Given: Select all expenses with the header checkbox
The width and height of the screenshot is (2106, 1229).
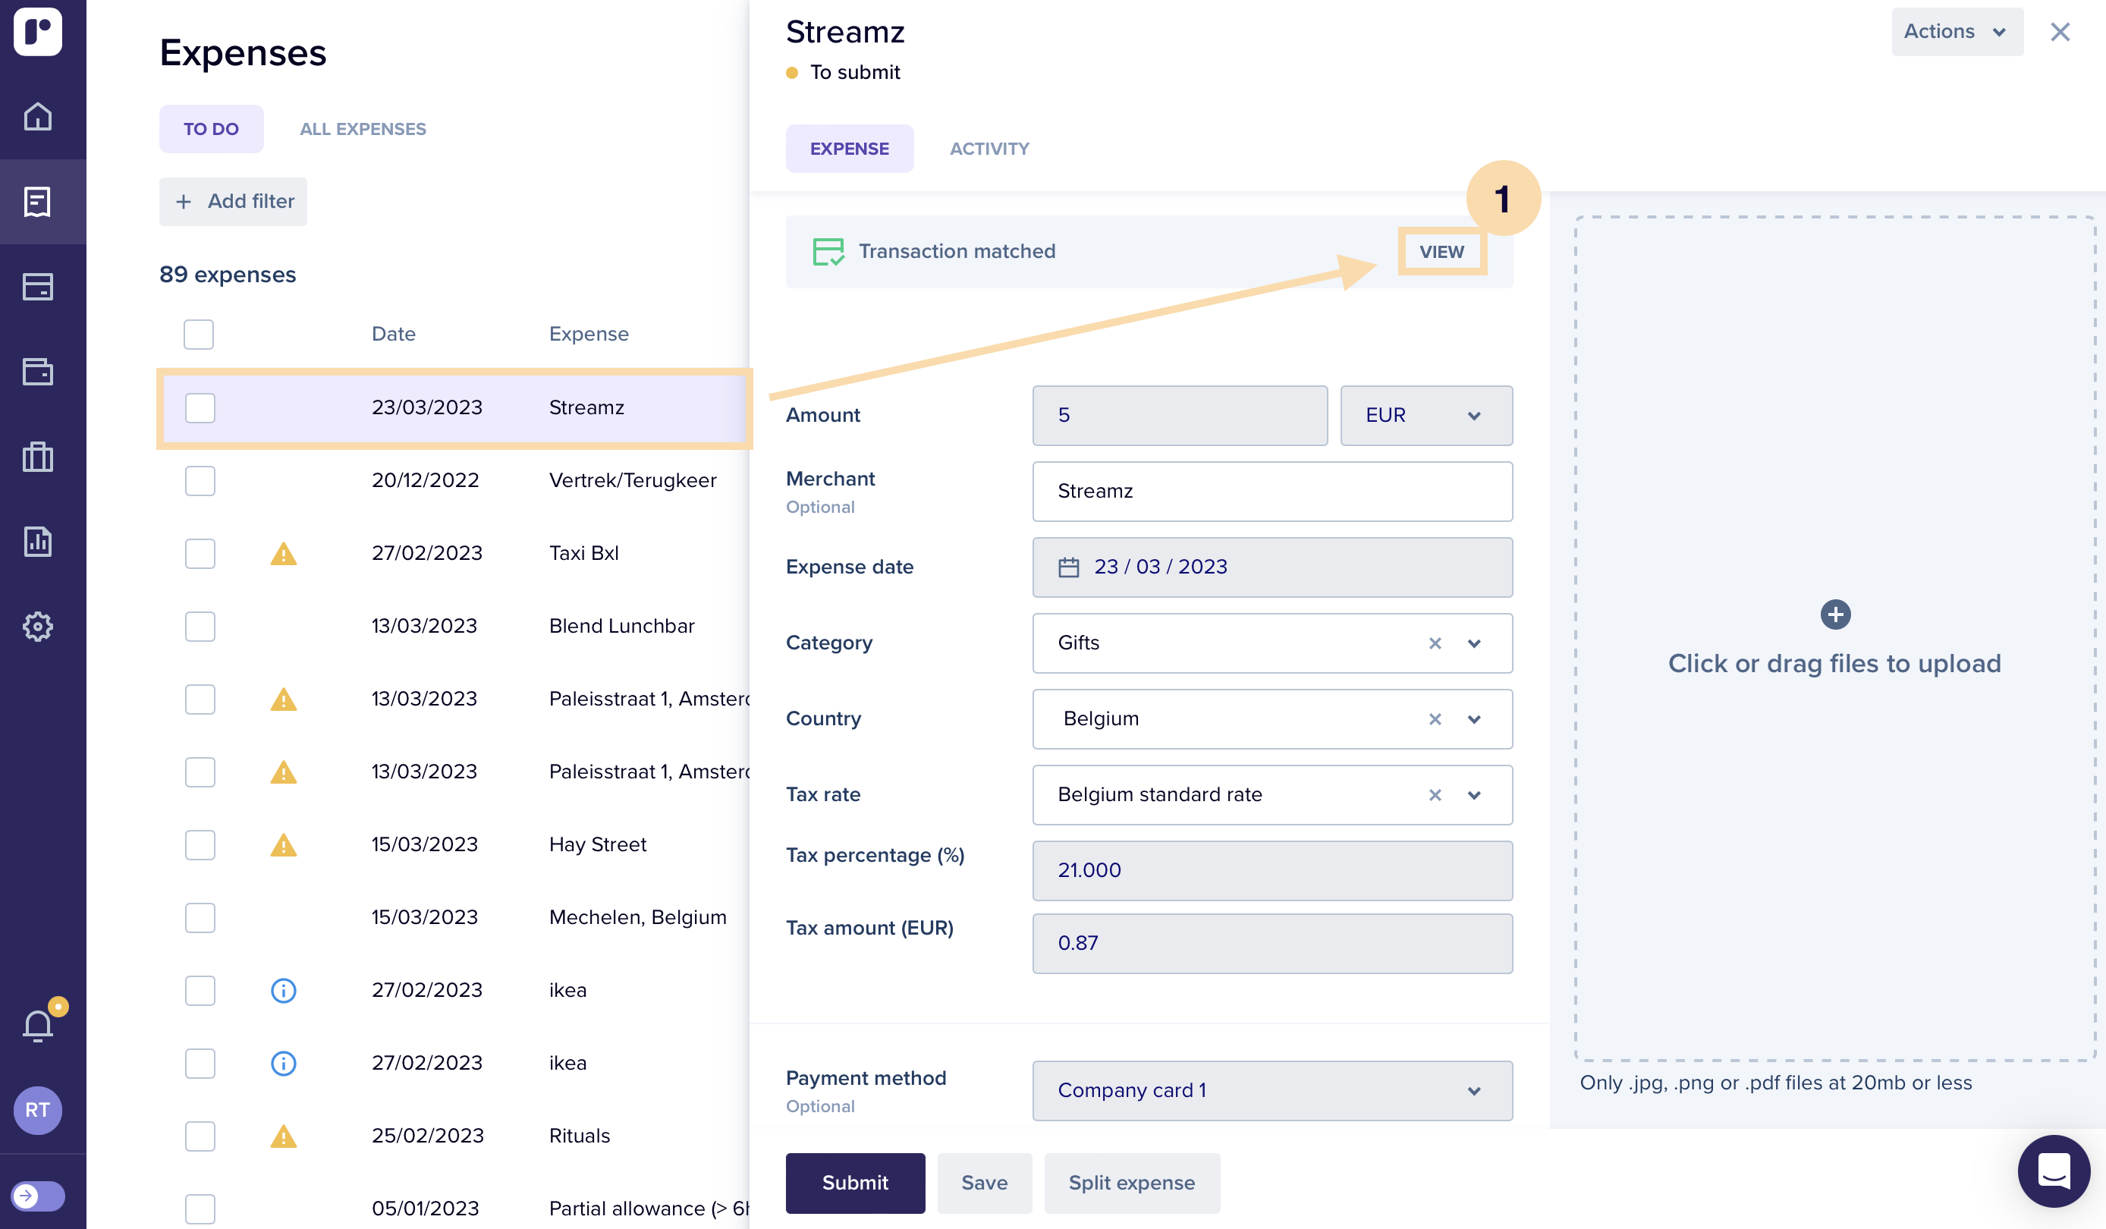Looking at the screenshot, I should click(199, 335).
